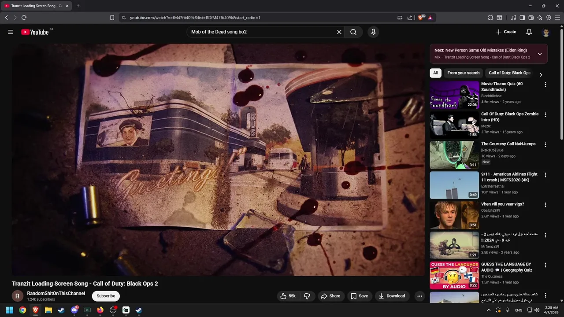Image resolution: width=564 pixels, height=317 pixels.
Task: Open Save to playlist options
Action: (x=359, y=296)
